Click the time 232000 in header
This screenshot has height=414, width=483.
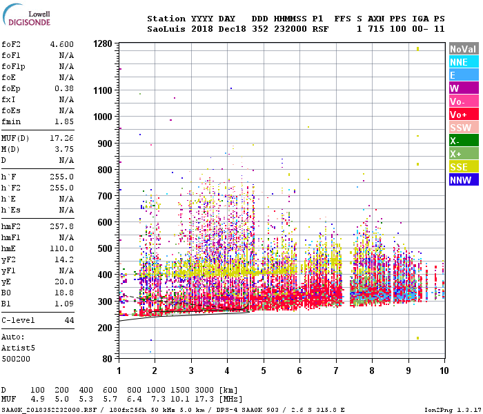pyautogui.click(x=290, y=29)
